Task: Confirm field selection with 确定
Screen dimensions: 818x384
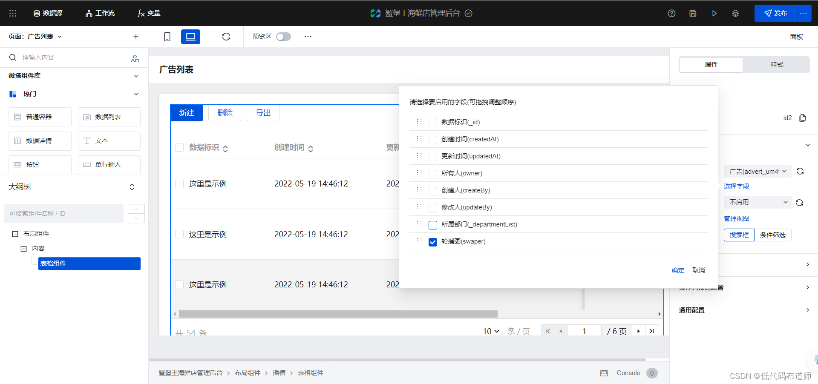Action: pyautogui.click(x=677, y=270)
